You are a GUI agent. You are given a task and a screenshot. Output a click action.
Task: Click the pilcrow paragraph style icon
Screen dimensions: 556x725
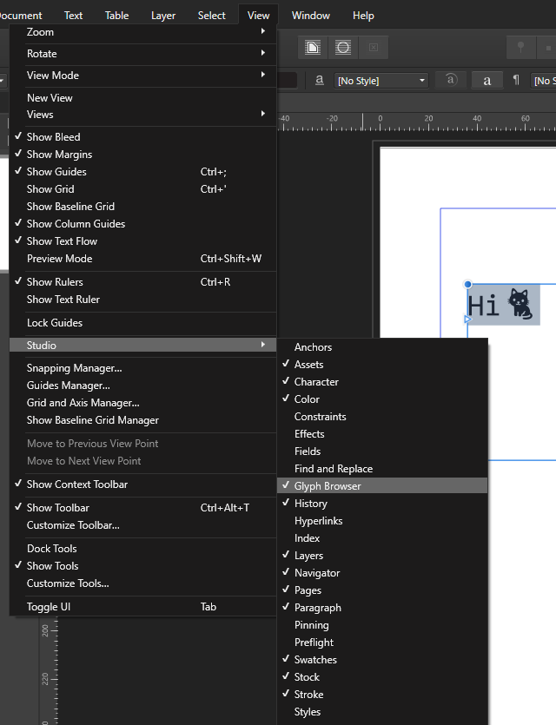[x=516, y=81]
